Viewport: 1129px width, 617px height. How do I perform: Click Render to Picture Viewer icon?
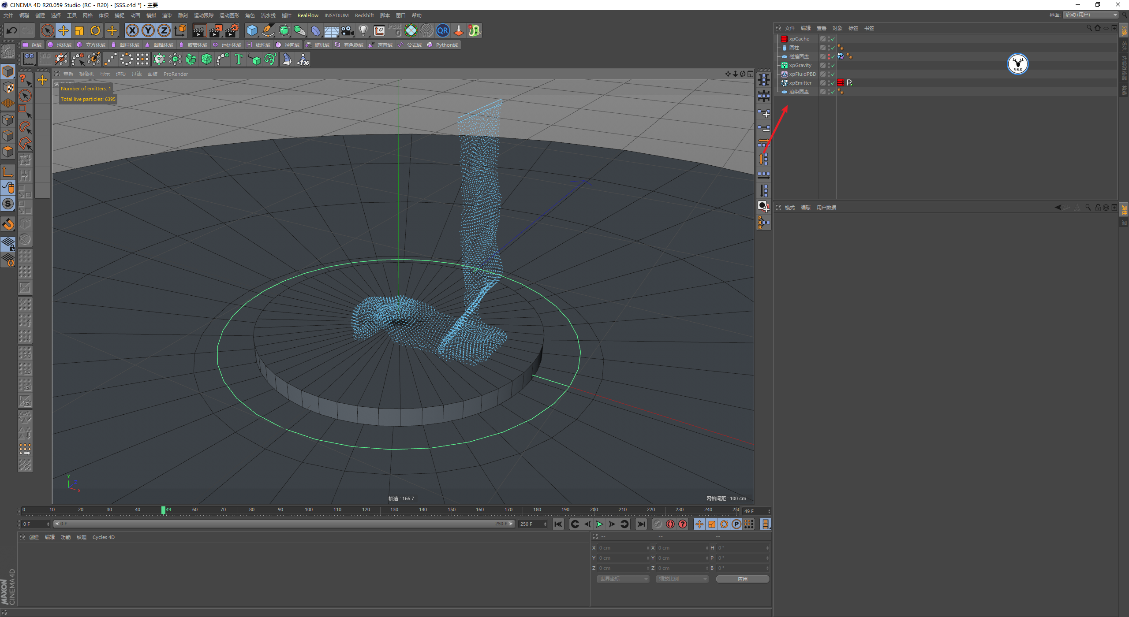(x=216, y=30)
